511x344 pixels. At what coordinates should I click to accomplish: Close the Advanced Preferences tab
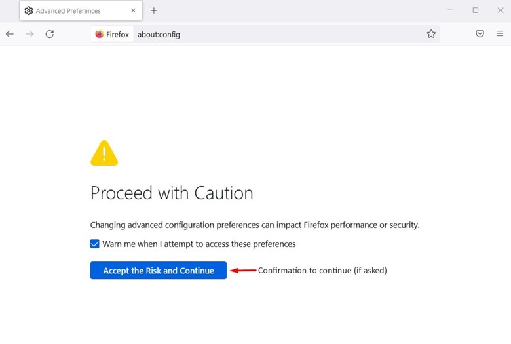click(x=134, y=10)
